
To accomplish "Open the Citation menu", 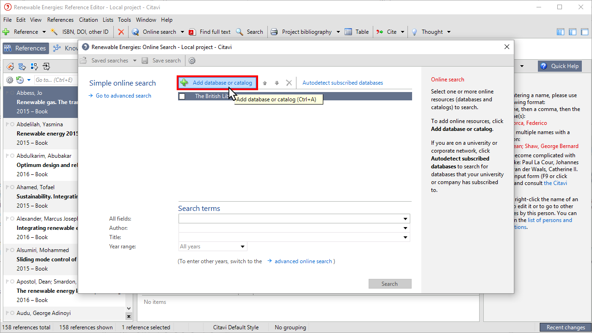I will click(88, 20).
